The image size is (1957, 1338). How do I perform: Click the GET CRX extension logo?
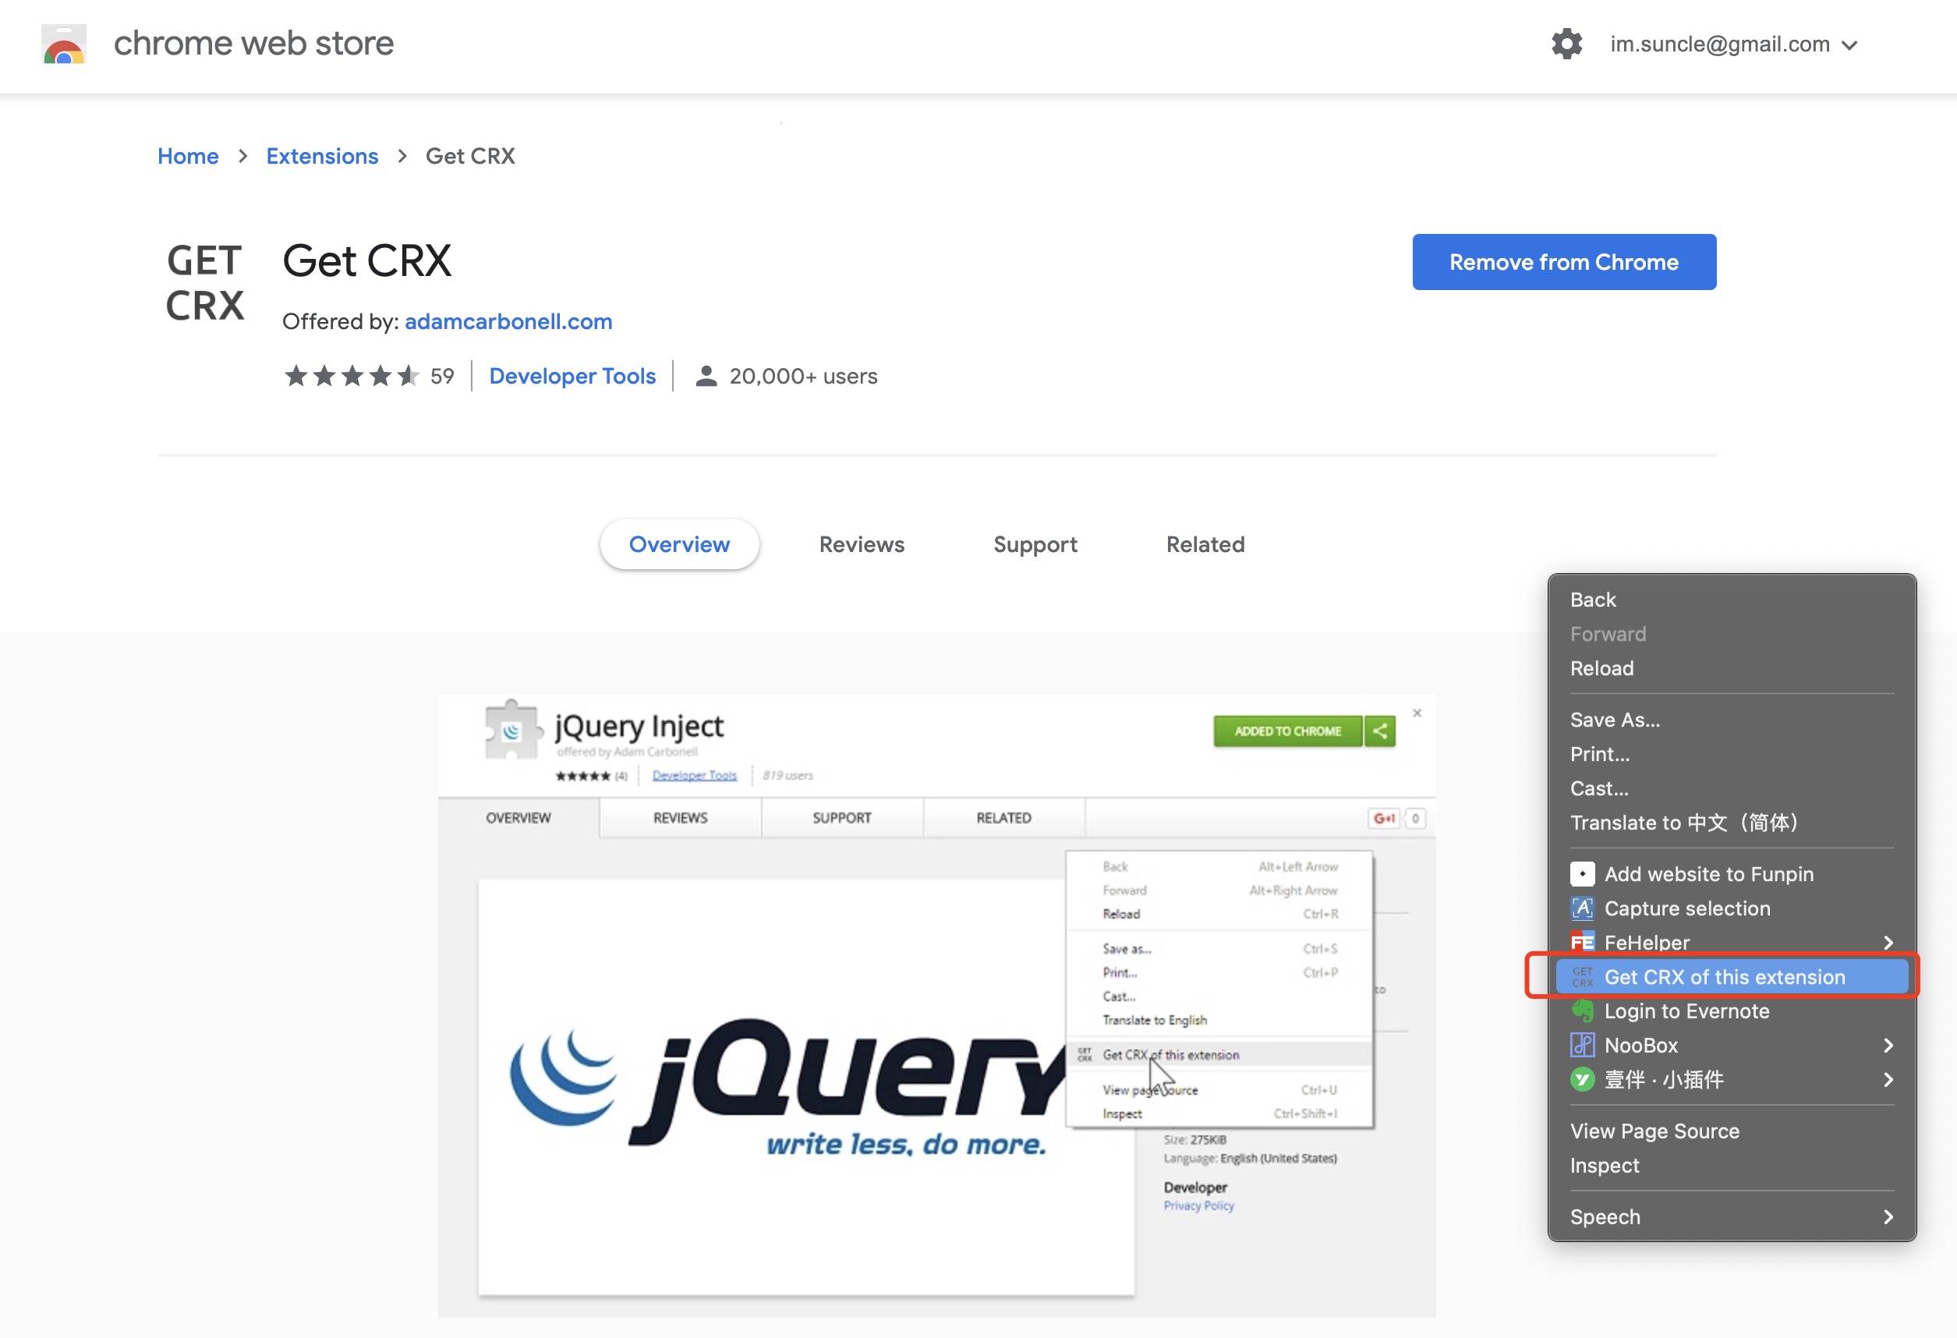[204, 283]
